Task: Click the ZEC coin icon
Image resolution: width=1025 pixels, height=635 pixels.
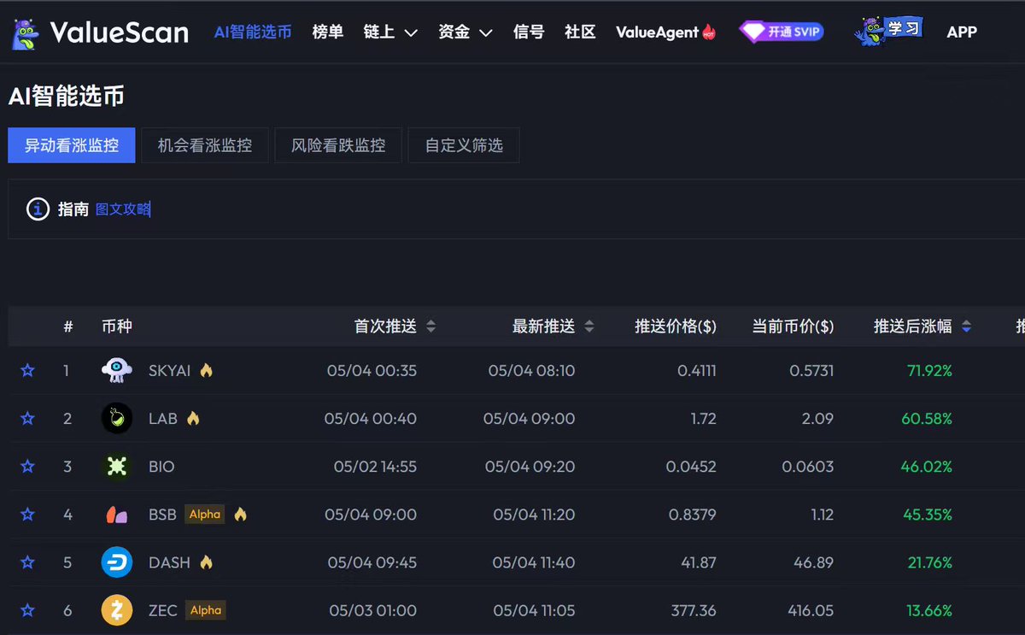Action: click(117, 610)
